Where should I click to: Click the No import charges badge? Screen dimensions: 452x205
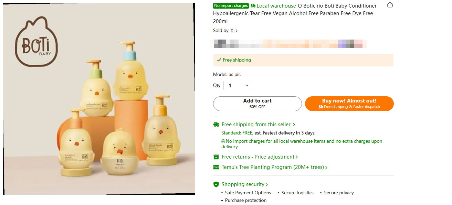pos(231,6)
